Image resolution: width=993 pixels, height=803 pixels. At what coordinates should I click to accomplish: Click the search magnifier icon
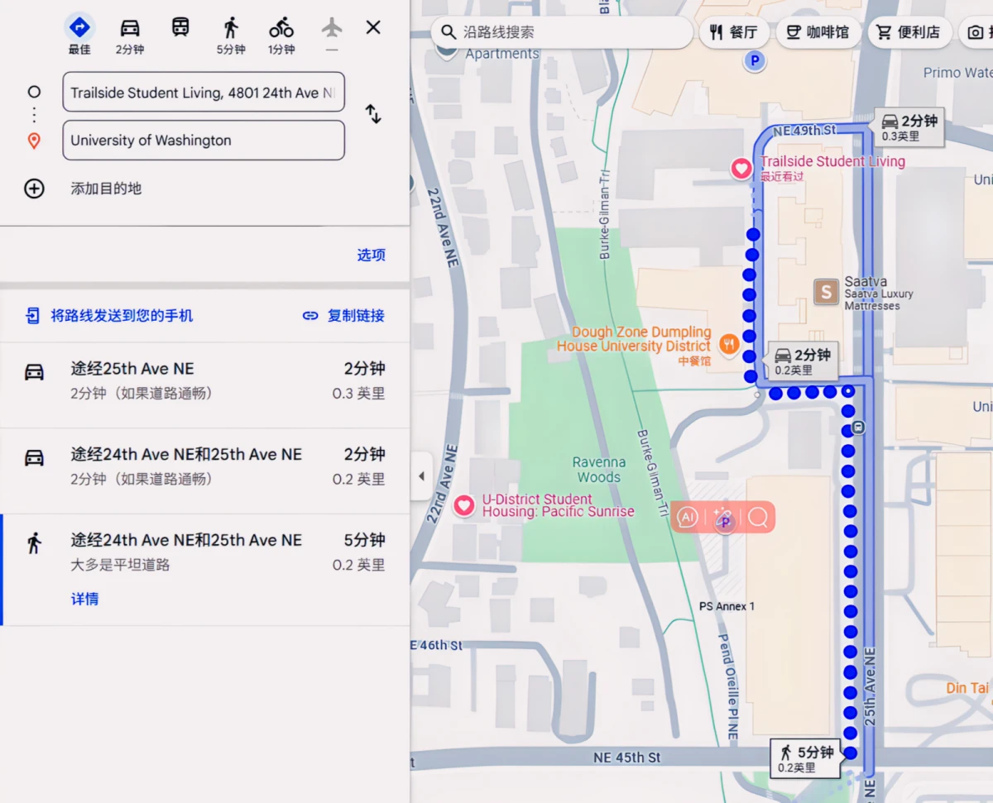coord(448,32)
